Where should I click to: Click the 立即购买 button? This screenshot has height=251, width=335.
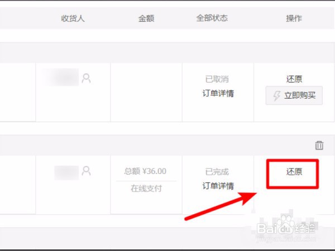click(x=294, y=95)
